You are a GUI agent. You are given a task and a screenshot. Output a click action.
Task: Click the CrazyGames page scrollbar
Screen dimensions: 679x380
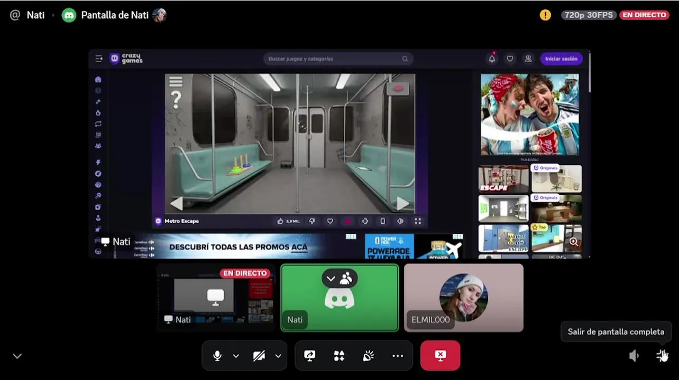click(589, 72)
